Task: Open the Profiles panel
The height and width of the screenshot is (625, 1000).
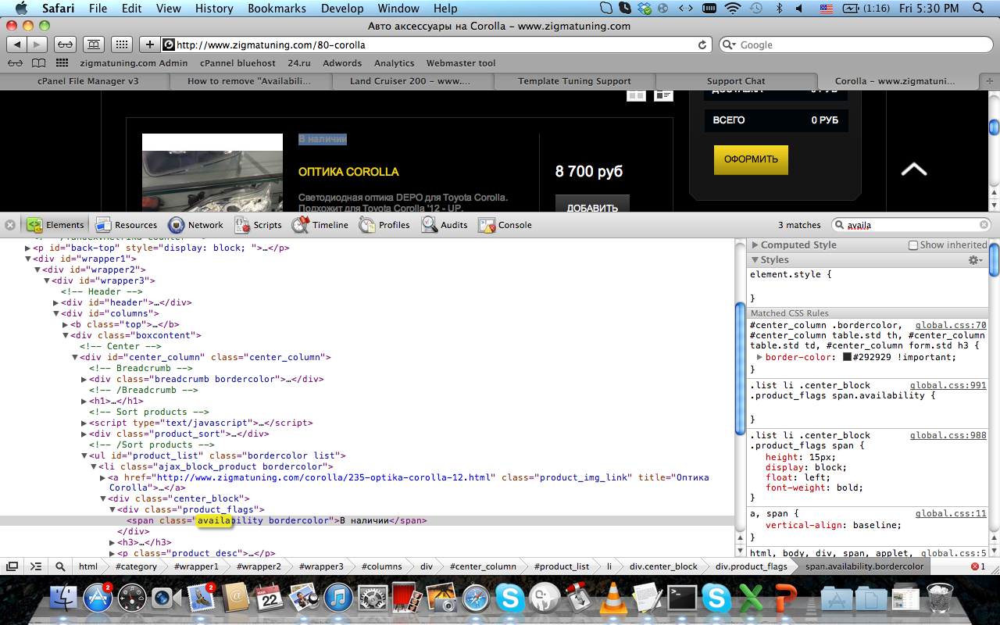Action: (x=384, y=225)
